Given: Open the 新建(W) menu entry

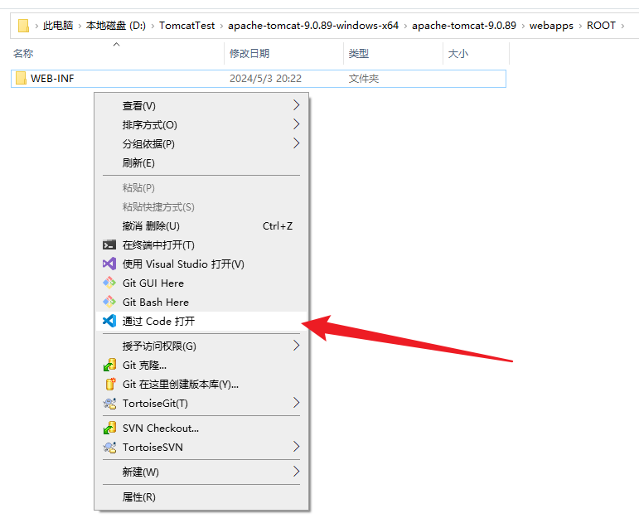Looking at the screenshot, I should pyautogui.click(x=201, y=472).
